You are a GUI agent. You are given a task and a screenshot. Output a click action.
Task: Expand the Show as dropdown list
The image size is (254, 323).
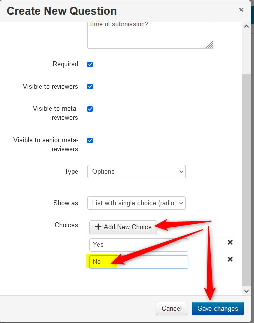(x=136, y=203)
